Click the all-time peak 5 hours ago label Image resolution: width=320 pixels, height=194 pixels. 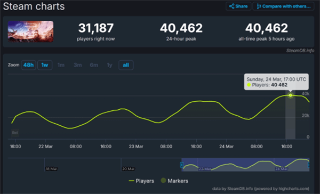pyautogui.click(x=266, y=39)
